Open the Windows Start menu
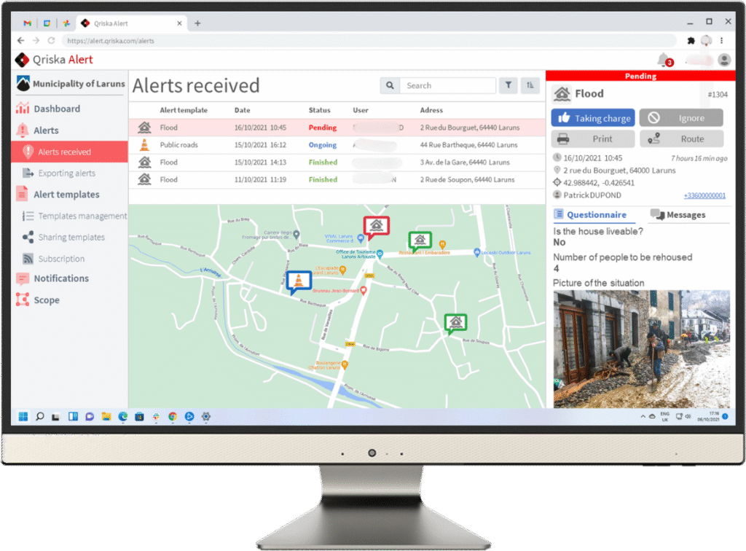This screenshot has width=746, height=551. point(23,417)
